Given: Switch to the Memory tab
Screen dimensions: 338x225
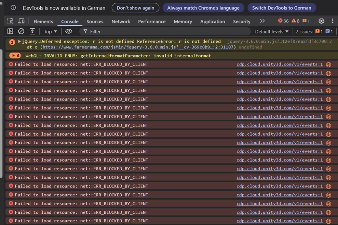Looking at the screenshot, I should 183,21.
